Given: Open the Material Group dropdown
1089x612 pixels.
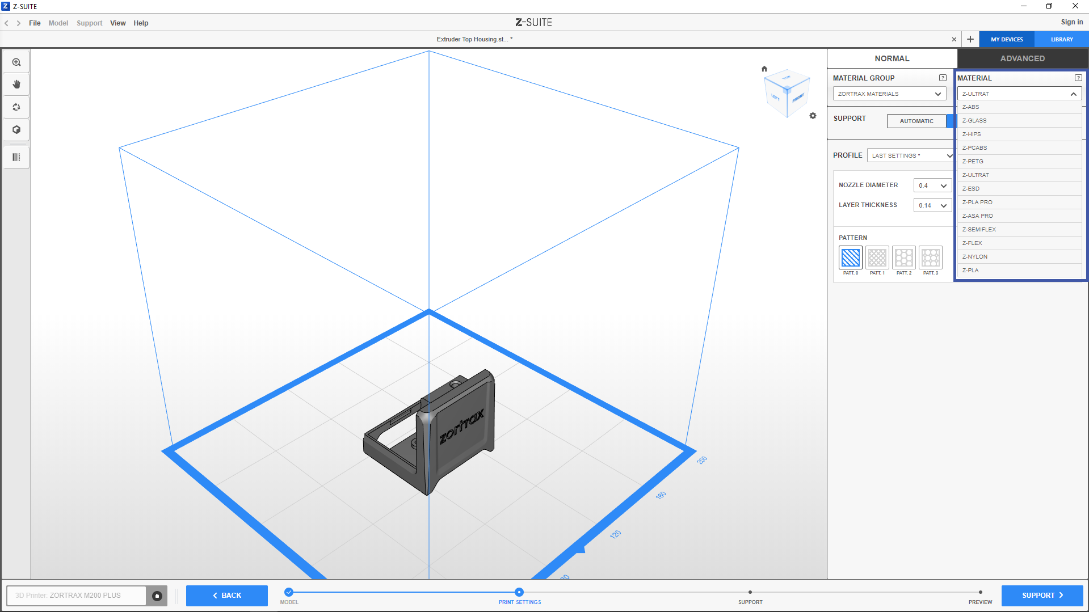Looking at the screenshot, I should (x=889, y=94).
